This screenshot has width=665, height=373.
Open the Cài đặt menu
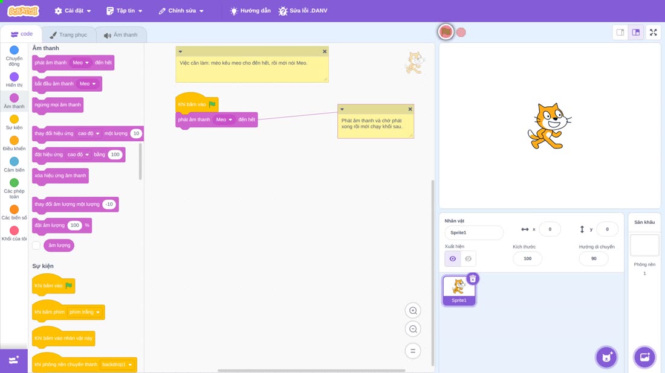73,11
